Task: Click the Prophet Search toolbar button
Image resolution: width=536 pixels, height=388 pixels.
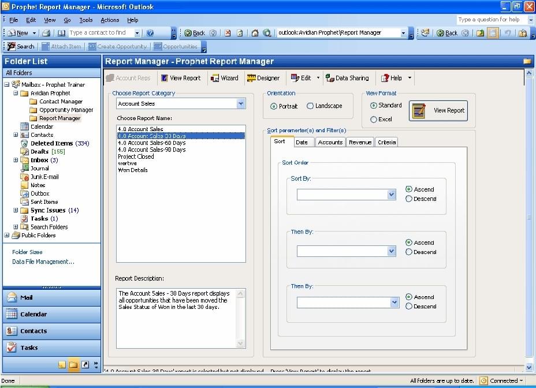Action: click(21, 46)
